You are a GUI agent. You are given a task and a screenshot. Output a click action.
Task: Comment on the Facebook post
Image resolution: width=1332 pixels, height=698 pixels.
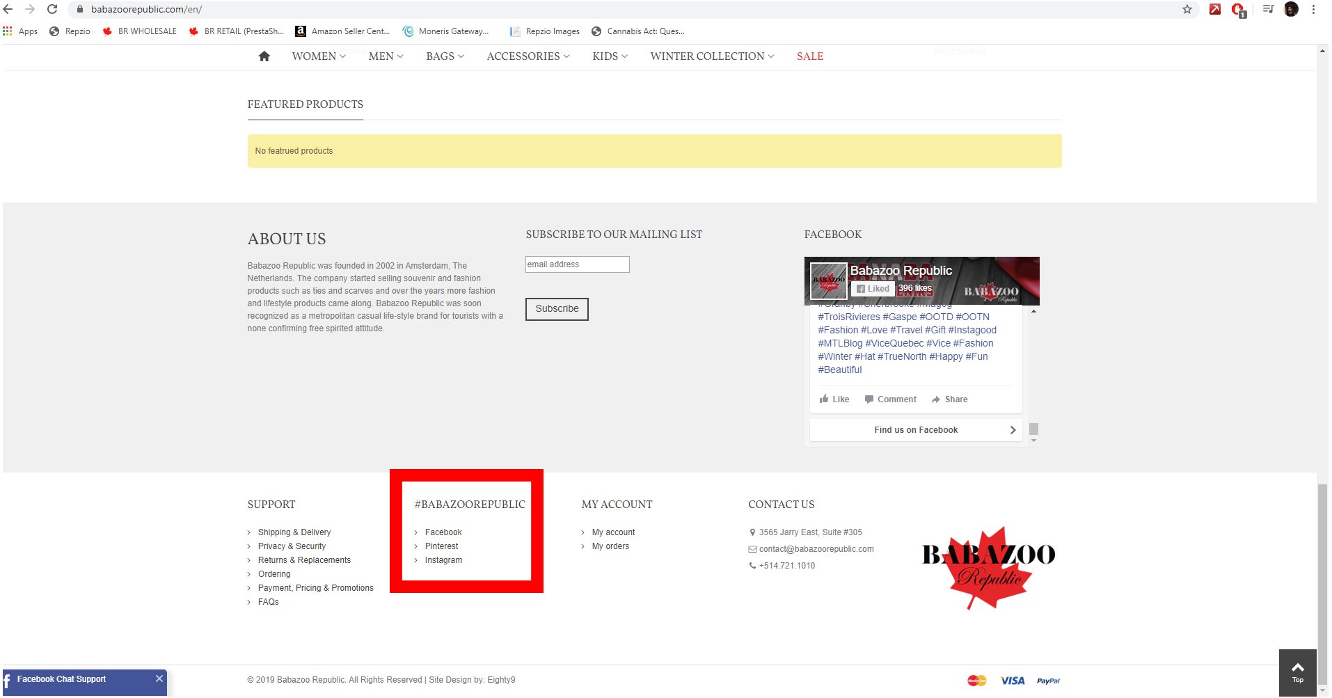pyautogui.click(x=891, y=399)
